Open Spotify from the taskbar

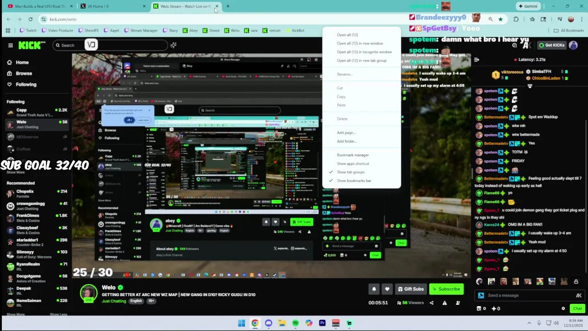(x=295, y=323)
